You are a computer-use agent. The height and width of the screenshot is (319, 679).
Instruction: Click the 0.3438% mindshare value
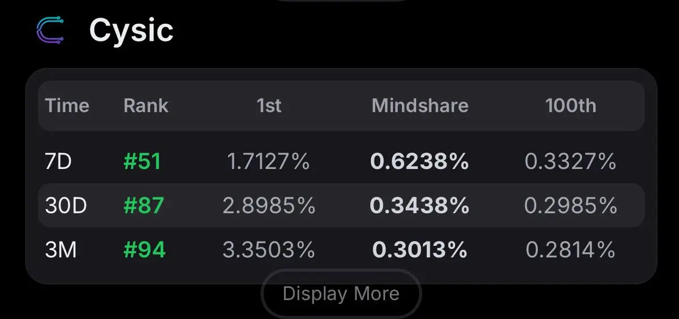coord(420,206)
